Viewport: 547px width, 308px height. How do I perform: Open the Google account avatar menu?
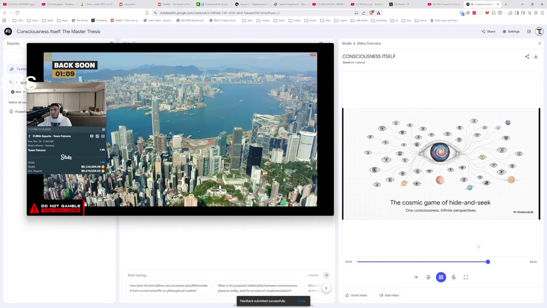click(x=539, y=31)
